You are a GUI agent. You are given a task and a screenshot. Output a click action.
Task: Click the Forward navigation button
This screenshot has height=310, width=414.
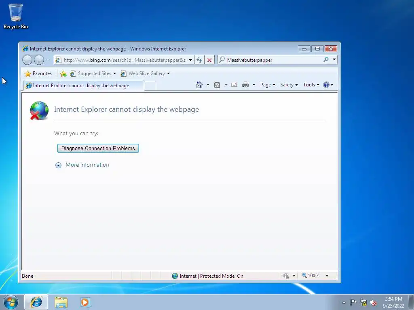(x=39, y=60)
